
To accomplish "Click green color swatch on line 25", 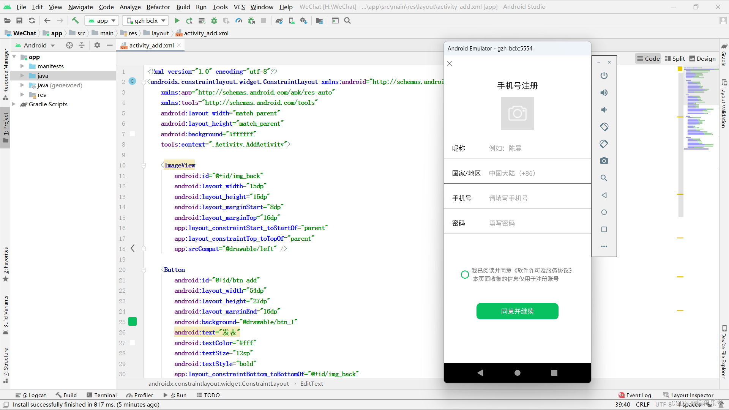I will coord(132,322).
